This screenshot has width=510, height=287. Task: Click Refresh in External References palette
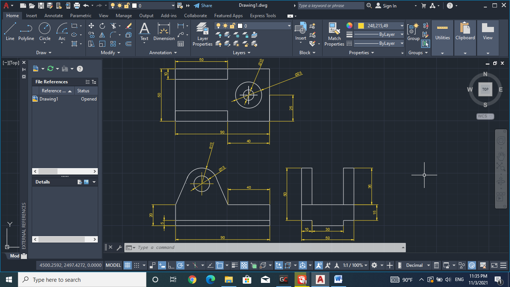pyautogui.click(x=50, y=69)
